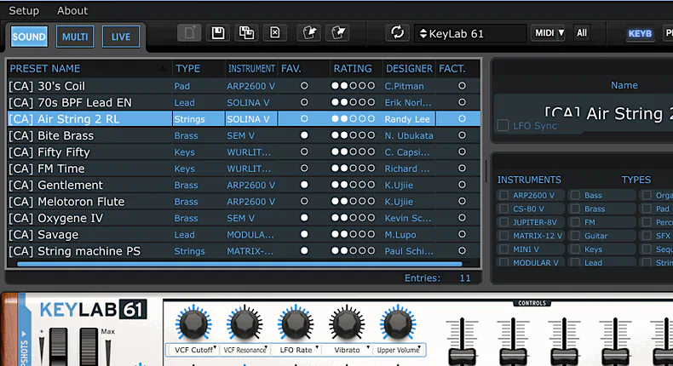Switch to the LIVE tab
673x366 pixels.
(121, 37)
